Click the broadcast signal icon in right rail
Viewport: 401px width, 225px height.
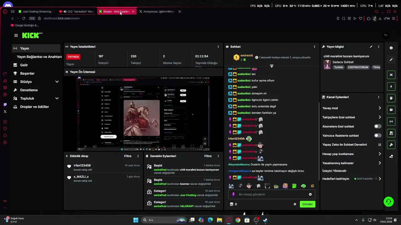pyautogui.click(x=391, y=122)
